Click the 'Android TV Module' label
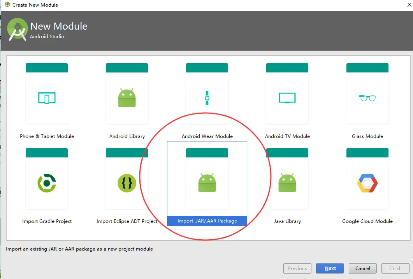 click(287, 136)
